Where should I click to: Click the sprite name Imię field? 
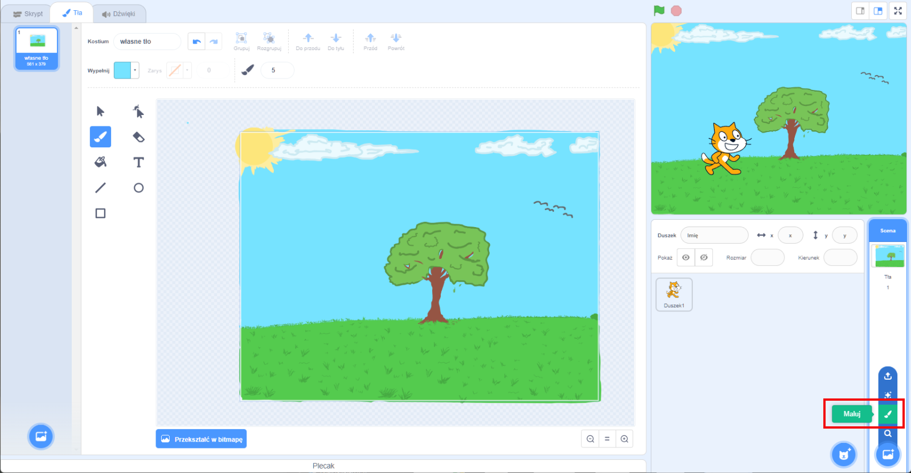pyautogui.click(x=715, y=235)
